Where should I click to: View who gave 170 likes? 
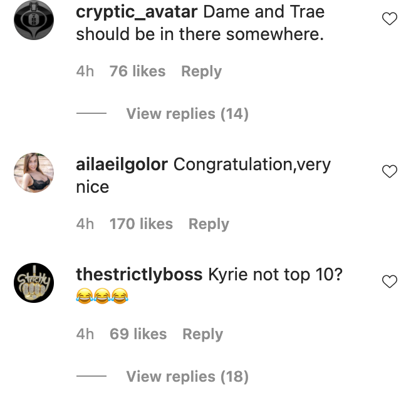click(141, 224)
